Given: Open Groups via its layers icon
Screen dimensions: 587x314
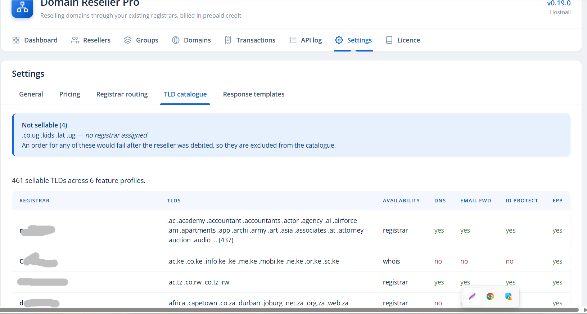Looking at the screenshot, I should pyautogui.click(x=128, y=40).
